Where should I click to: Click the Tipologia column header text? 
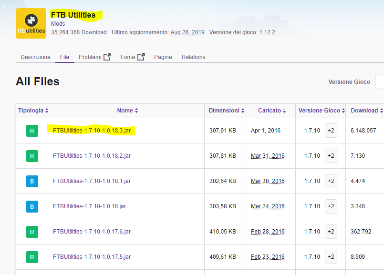pyautogui.click(x=31, y=111)
